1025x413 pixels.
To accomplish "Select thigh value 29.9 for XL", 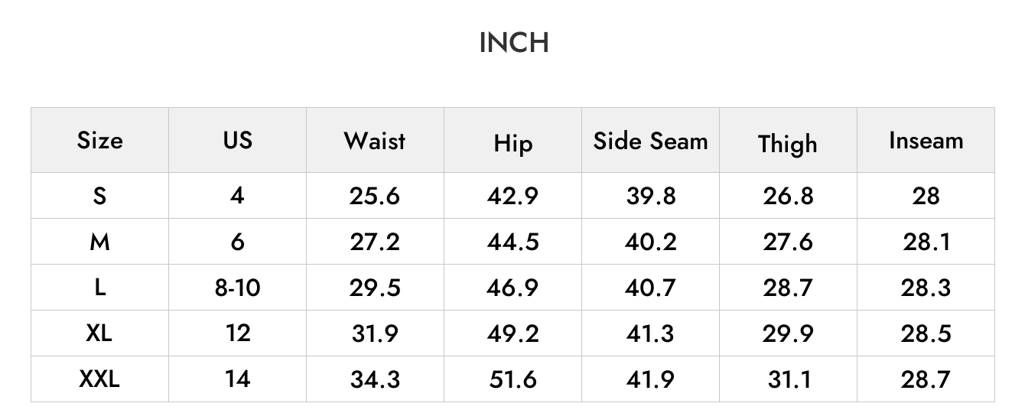I will click(x=788, y=333).
